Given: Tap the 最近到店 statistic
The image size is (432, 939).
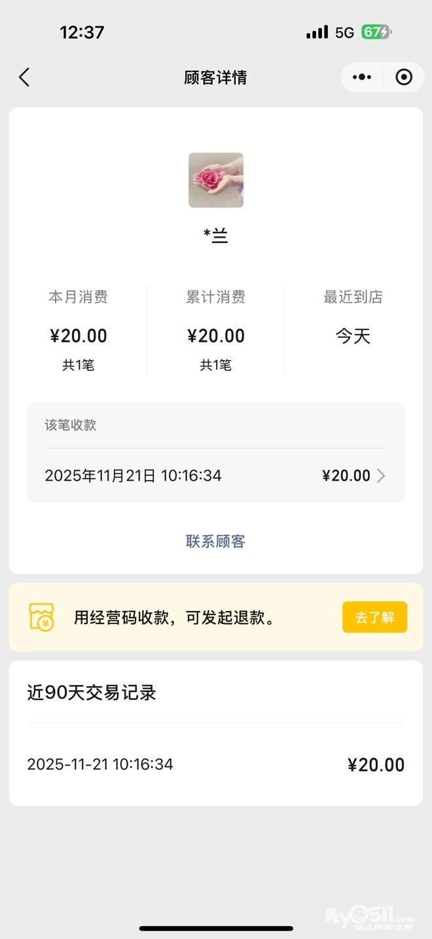Looking at the screenshot, I should point(353,321).
